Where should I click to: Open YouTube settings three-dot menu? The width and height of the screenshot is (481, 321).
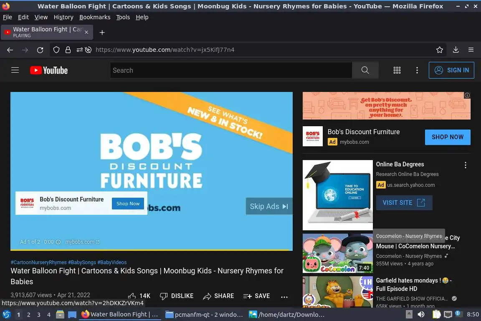click(417, 70)
